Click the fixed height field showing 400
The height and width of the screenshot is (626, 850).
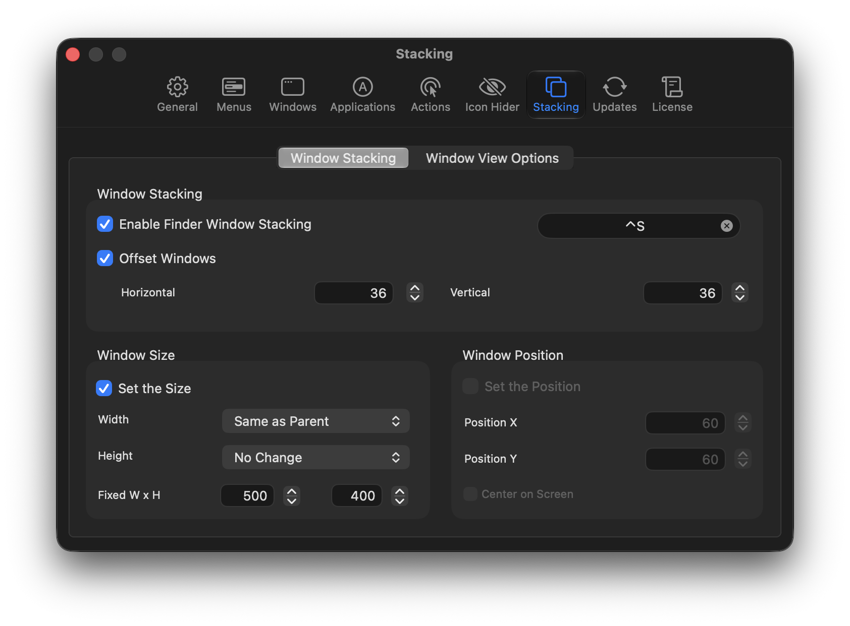coord(357,495)
